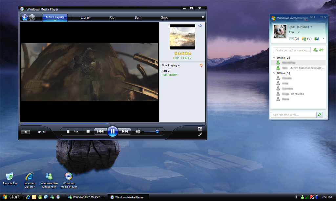The height and width of the screenshot is (201, 336).
Task: Click the web search magnifier button
Action: point(319,115)
